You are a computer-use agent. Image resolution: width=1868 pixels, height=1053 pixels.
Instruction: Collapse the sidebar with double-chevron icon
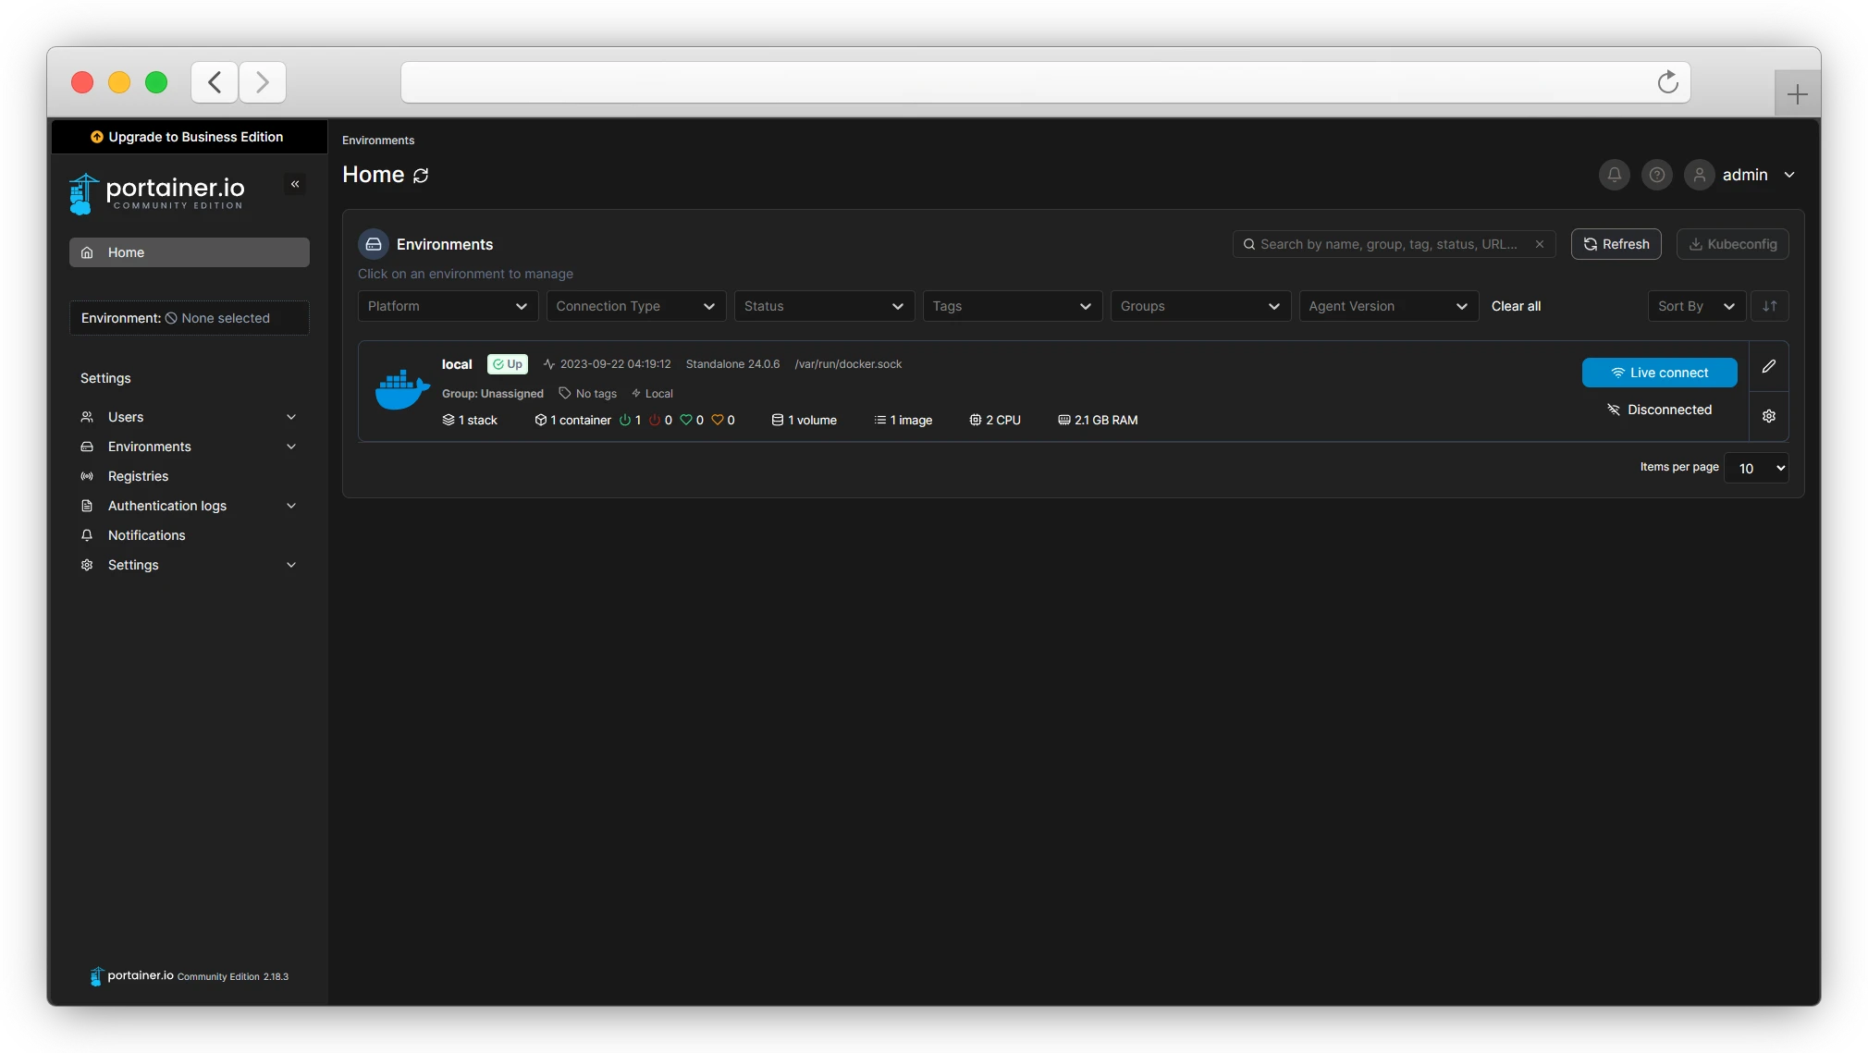click(295, 184)
